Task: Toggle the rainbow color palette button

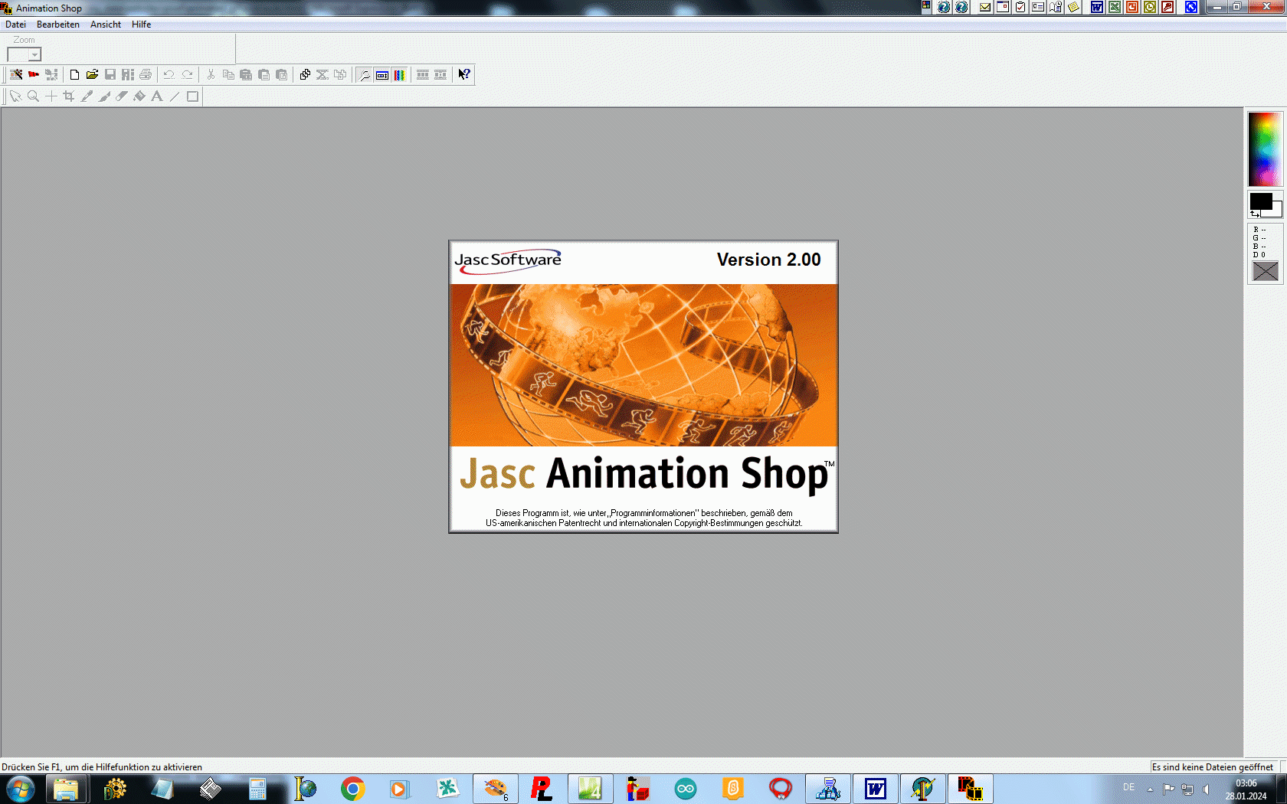Action: [400, 74]
